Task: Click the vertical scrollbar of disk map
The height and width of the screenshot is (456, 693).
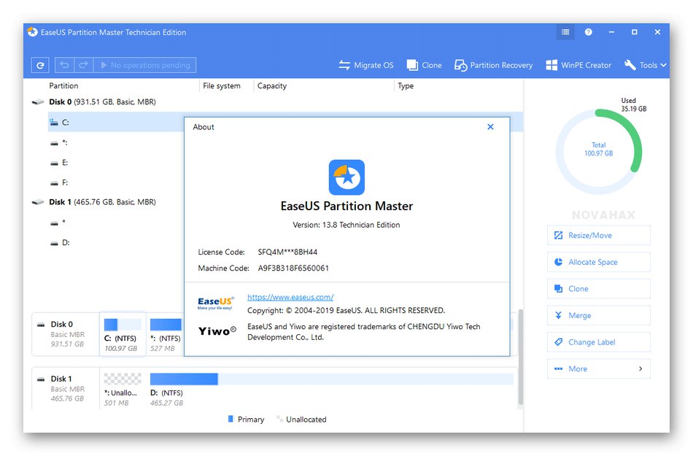Action: point(521,357)
